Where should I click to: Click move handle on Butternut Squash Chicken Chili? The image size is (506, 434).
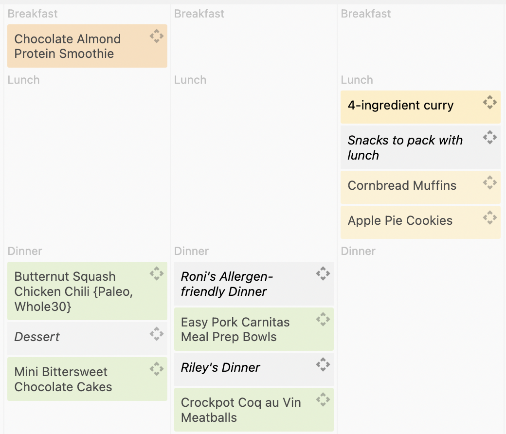(x=156, y=273)
